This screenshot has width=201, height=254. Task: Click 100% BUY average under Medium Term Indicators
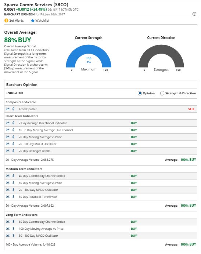188,206
